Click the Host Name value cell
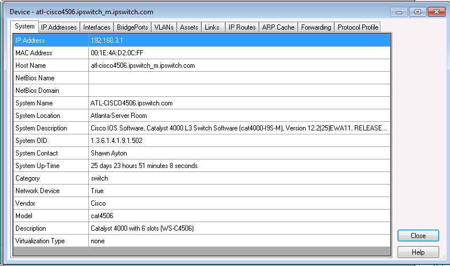This screenshot has width=450, height=266. [x=240, y=66]
